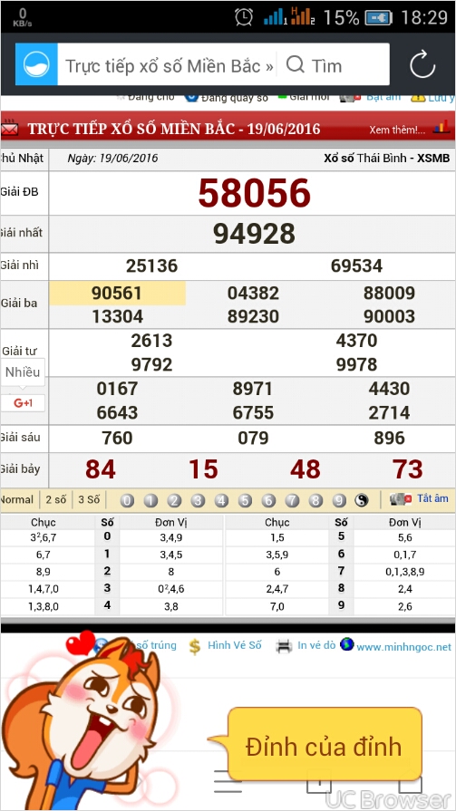Tap sixth prize number 760
This screenshot has width=456, height=811.
click(118, 439)
